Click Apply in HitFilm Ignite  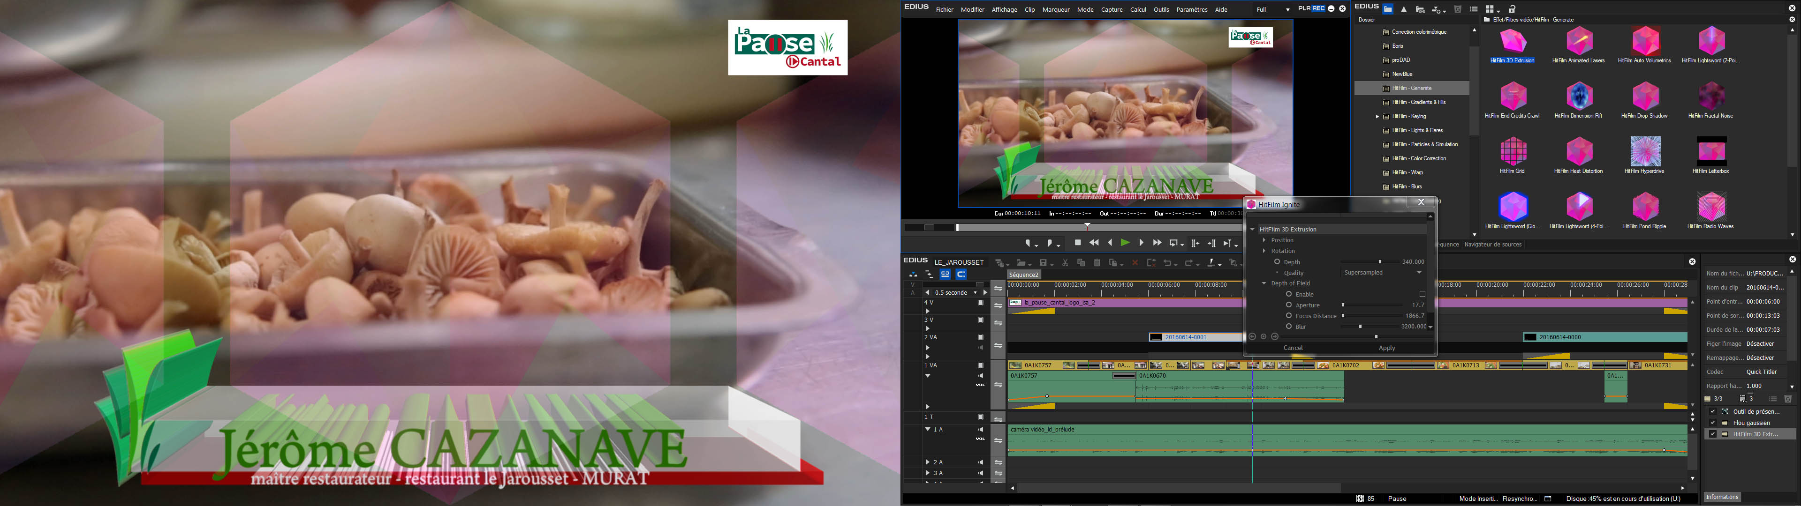1387,348
